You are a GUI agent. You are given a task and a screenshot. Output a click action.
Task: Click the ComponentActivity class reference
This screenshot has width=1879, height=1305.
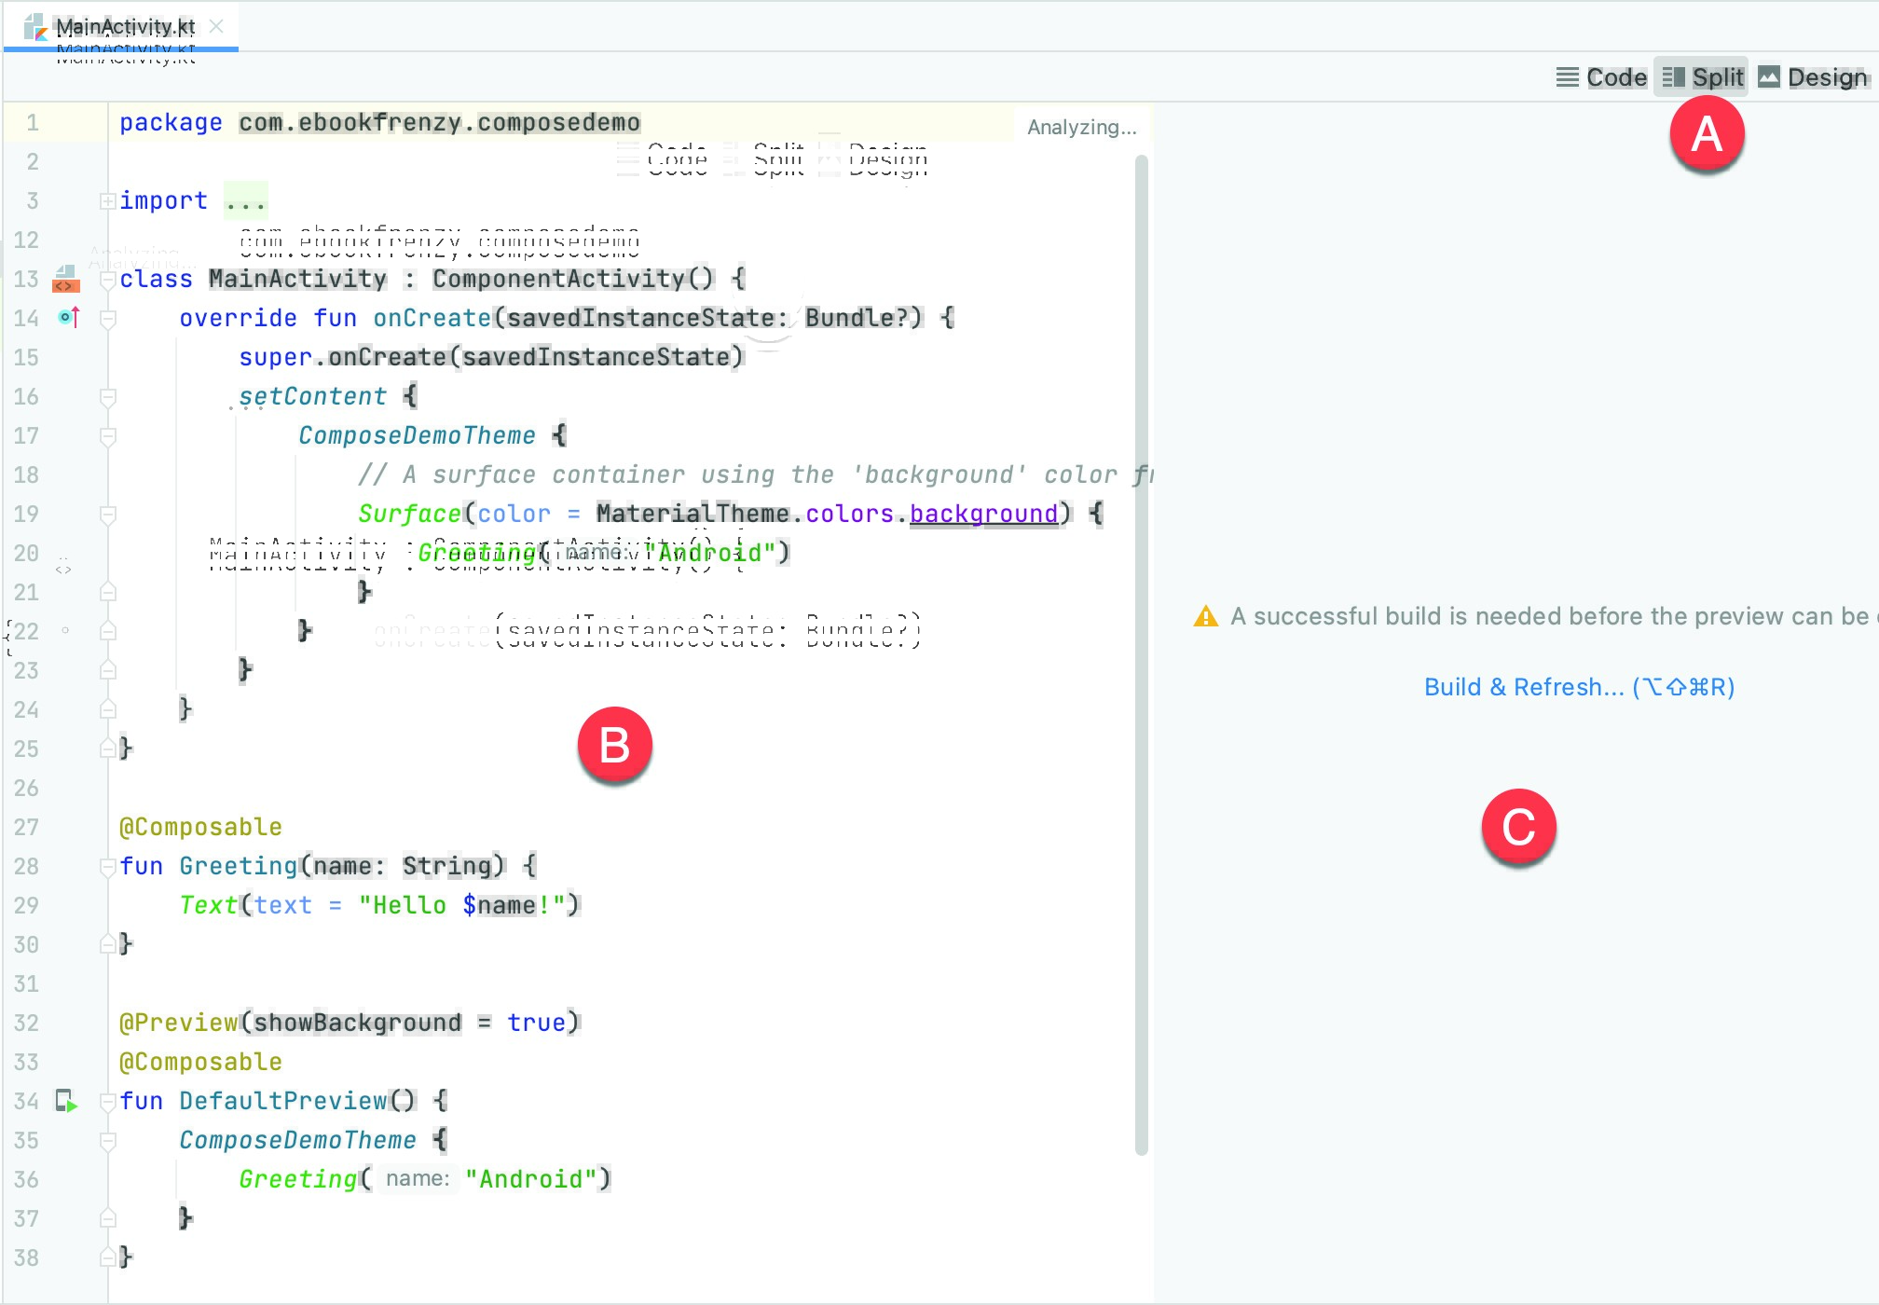(558, 279)
